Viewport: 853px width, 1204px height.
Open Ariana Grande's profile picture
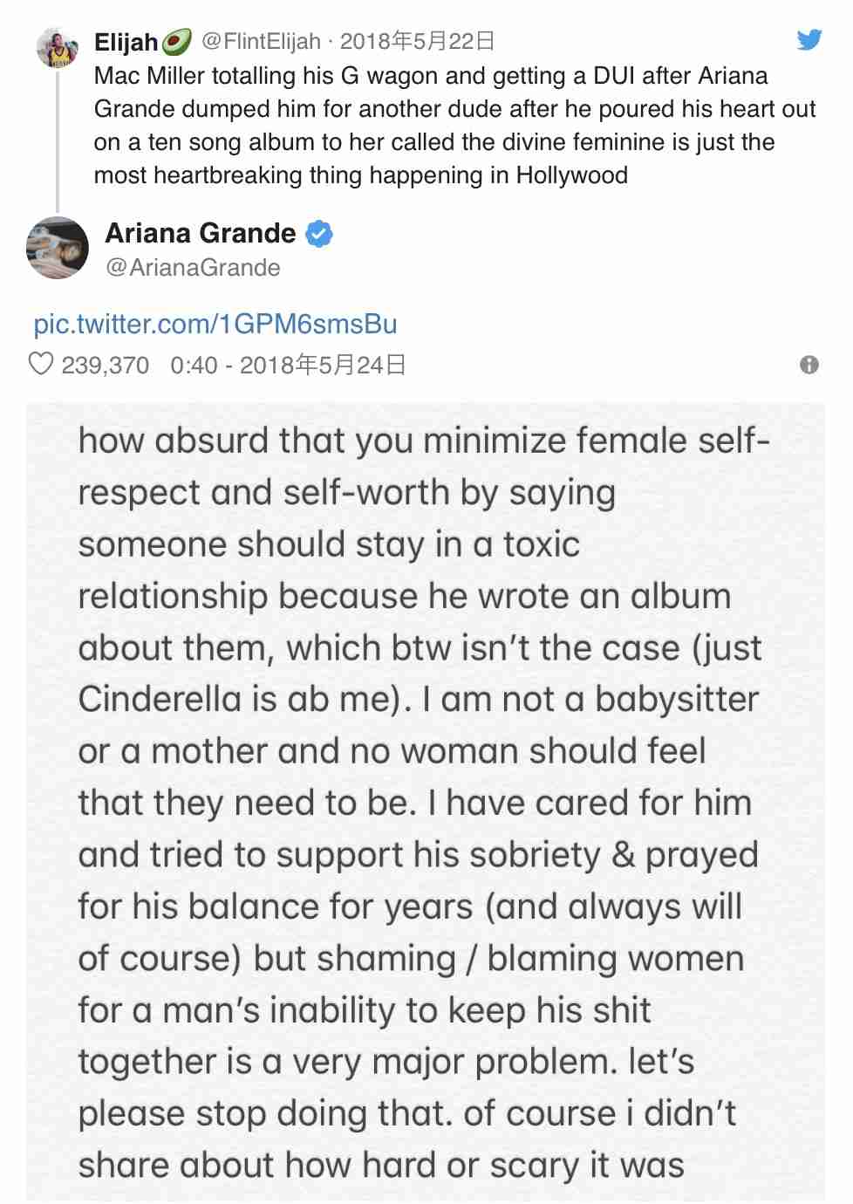click(x=58, y=248)
